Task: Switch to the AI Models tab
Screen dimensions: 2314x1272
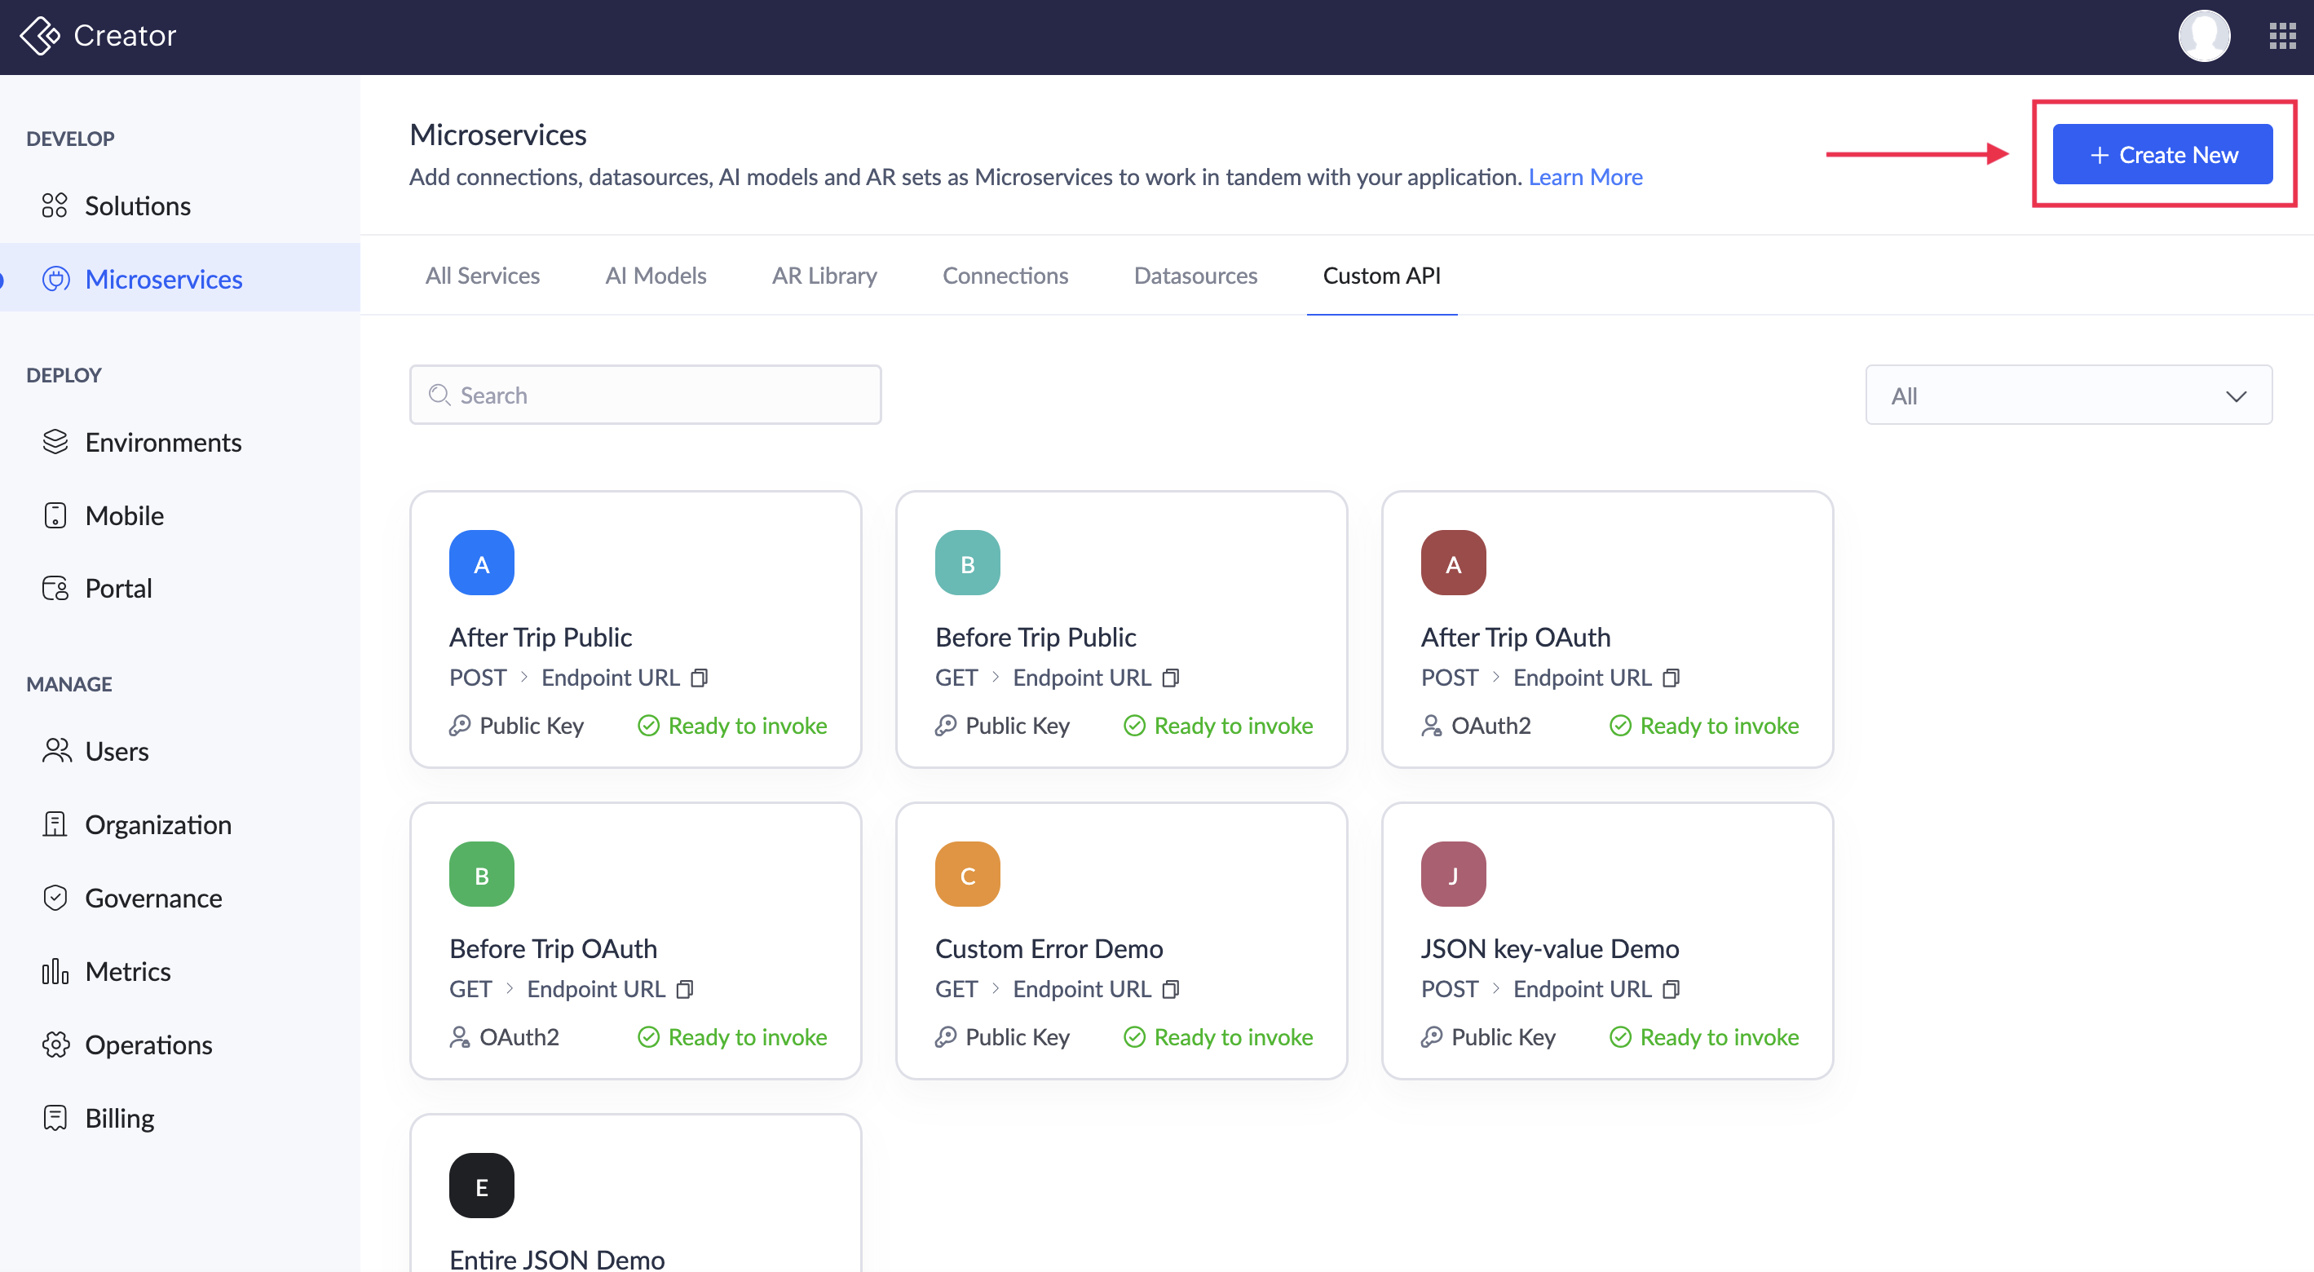Action: pyautogui.click(x=655, y=275)
